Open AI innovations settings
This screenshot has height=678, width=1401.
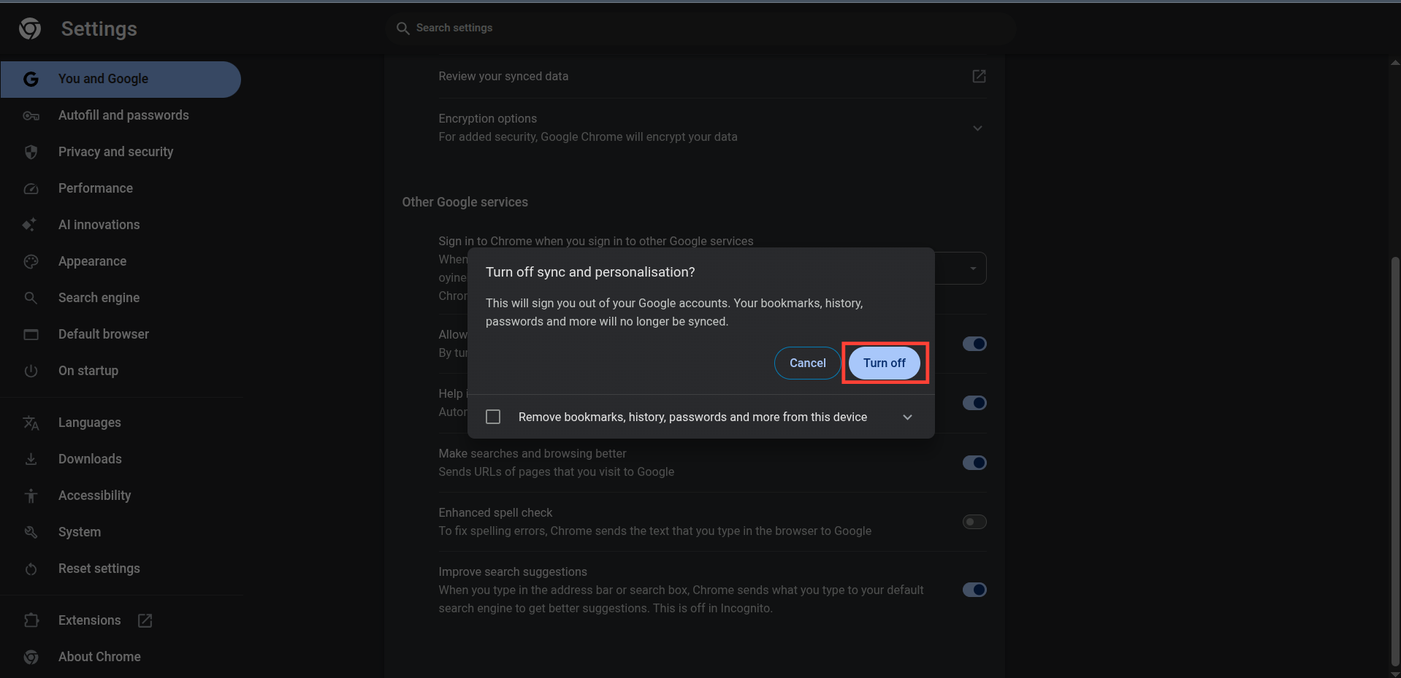[99, 225]
